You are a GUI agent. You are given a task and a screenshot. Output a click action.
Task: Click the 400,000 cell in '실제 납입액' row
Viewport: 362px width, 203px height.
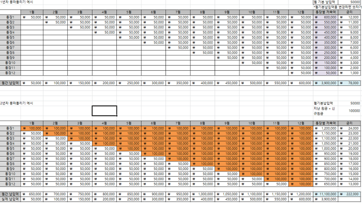point(203,199)
